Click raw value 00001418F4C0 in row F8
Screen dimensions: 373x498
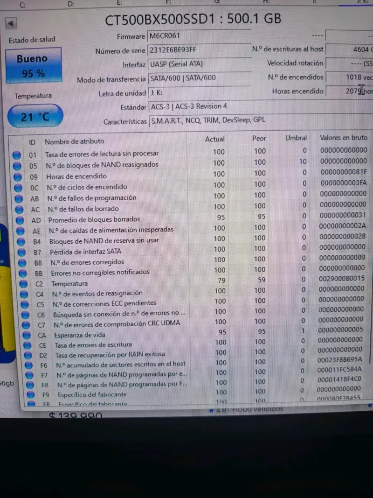coord(339,379)
